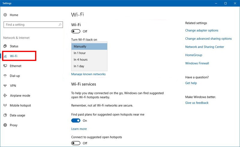The width and height of the screenshot is (240, 147).
Task: Click the Airplane mode plane icon
Action: coord(5,95)
